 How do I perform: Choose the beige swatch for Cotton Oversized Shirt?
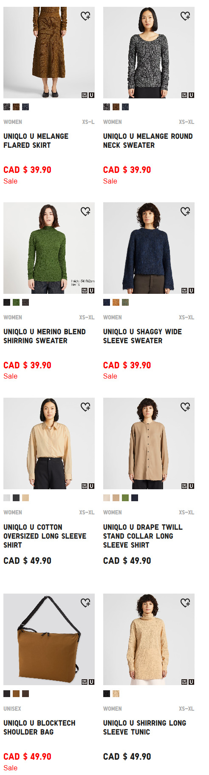[25, 498]
